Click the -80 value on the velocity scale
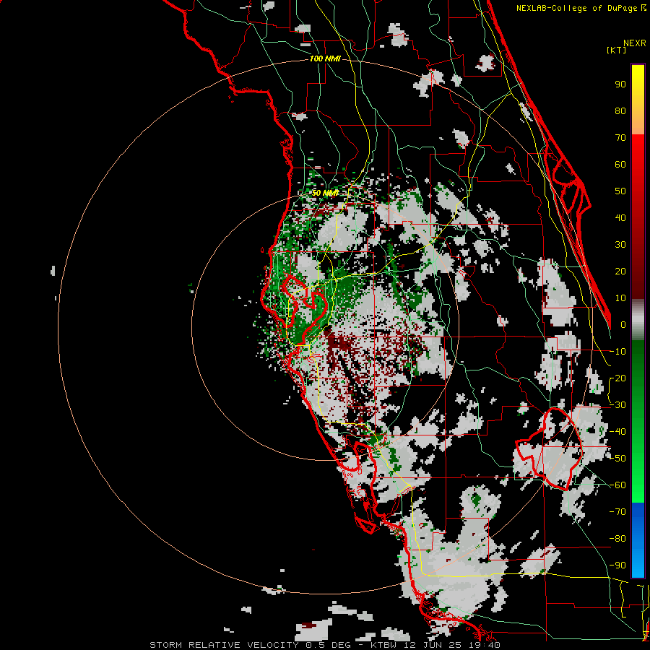The height and width of the screenshot is (650, 650). pos(617,539)
